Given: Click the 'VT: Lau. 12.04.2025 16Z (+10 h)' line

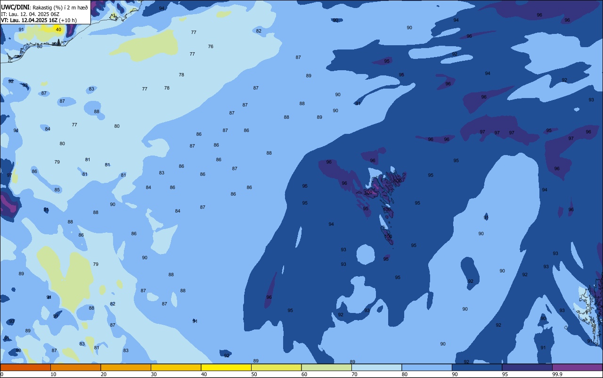Looking at the screenshot, I should pos(39,20).
